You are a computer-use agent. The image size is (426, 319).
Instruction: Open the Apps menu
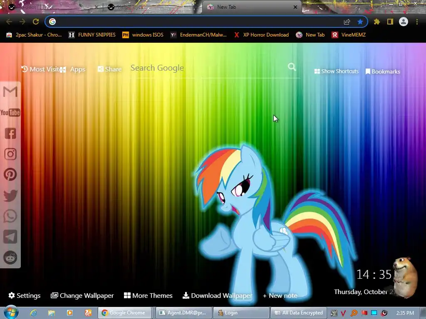pyautogui.click(x=73, y=69)
